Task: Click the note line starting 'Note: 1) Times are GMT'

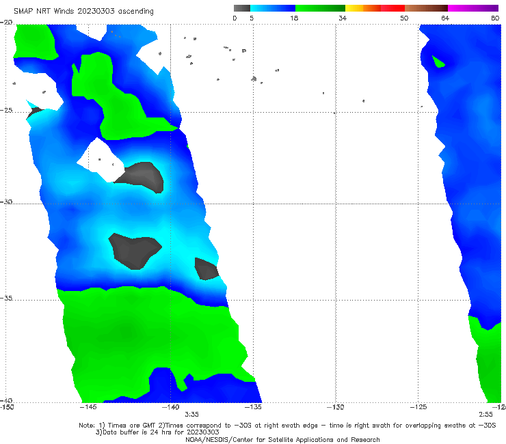Action: 287,426
